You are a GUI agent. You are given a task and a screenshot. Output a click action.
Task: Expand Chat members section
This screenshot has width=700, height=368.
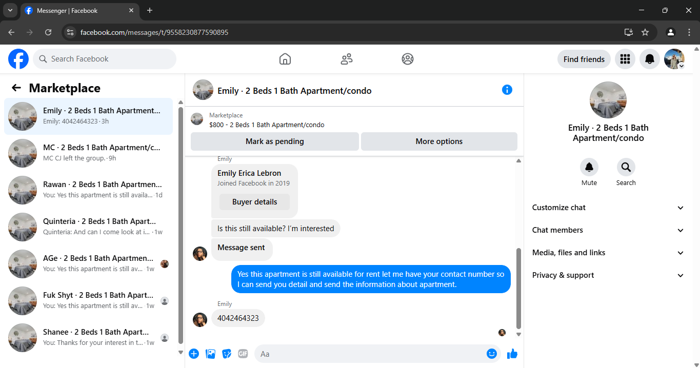coord(608,230)
